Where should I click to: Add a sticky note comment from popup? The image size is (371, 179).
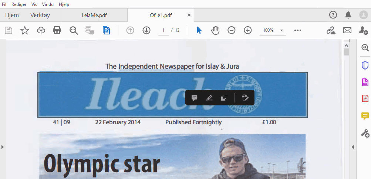(194, 98)
